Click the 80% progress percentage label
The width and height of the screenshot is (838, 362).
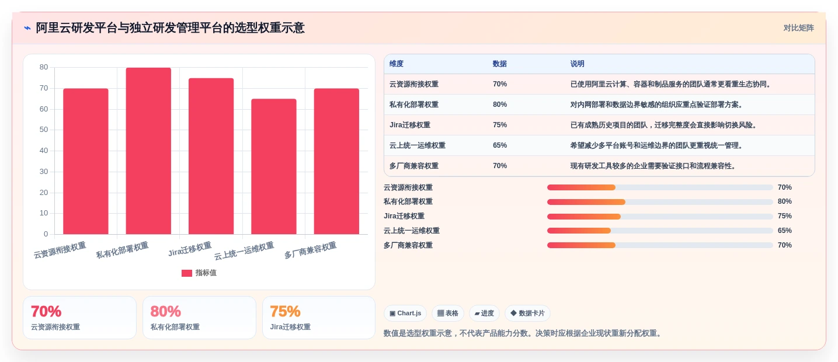(x=785, y=201)
